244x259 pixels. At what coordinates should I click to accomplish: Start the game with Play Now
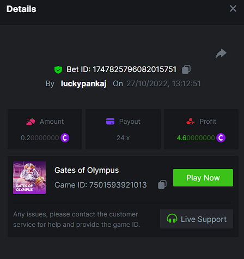[x=203, y=178]
